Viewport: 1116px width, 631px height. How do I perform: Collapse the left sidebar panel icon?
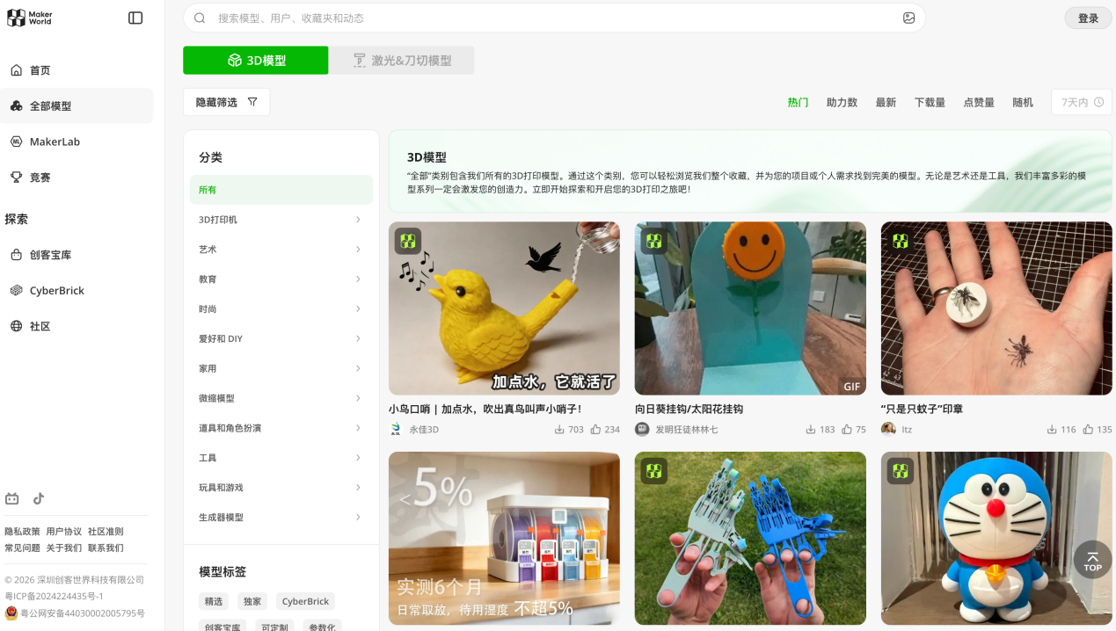135,18
